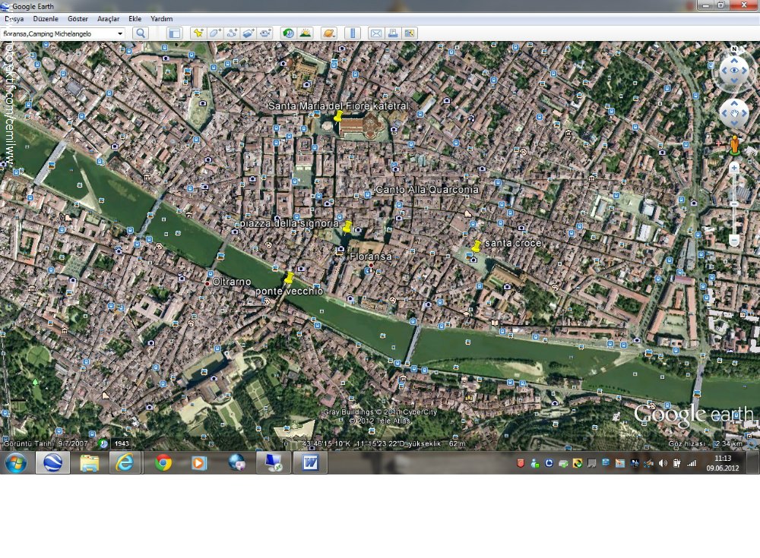Viewport: 760px width, 558px height.
Task: Open the Dosya menu
Action: [14, 19]
